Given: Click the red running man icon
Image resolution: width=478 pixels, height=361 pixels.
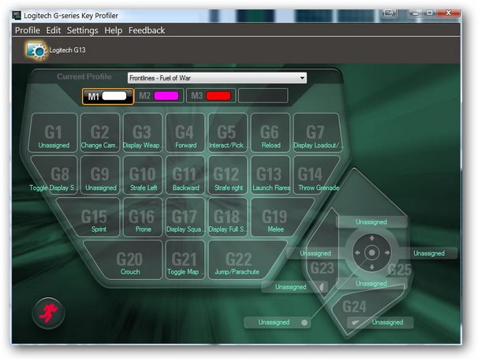Looking at the screenshot, I should pyautogui.click(x=48, y=313).
